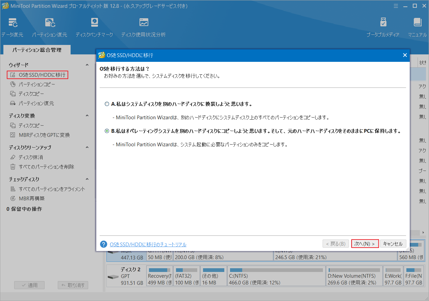Select the D:New Volume(NTFS) partition block
This screenshot has width=429, height=301.
[x=354, y=276]
